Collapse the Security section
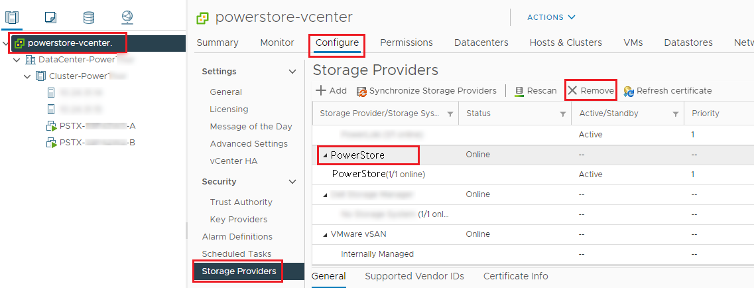754x288 pixels. click(292, 182)
